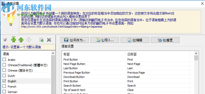
Task: Click the example URL with lang=Japanese
Action: pos(62,27)
